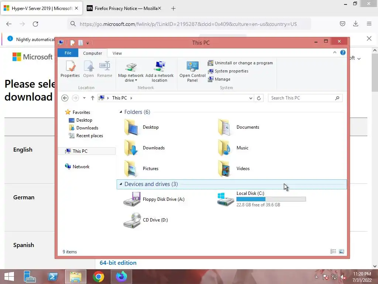Open Properties in the Computer ribbon
The height and width of the screenshot is (284, 378).
coord(70,69)
